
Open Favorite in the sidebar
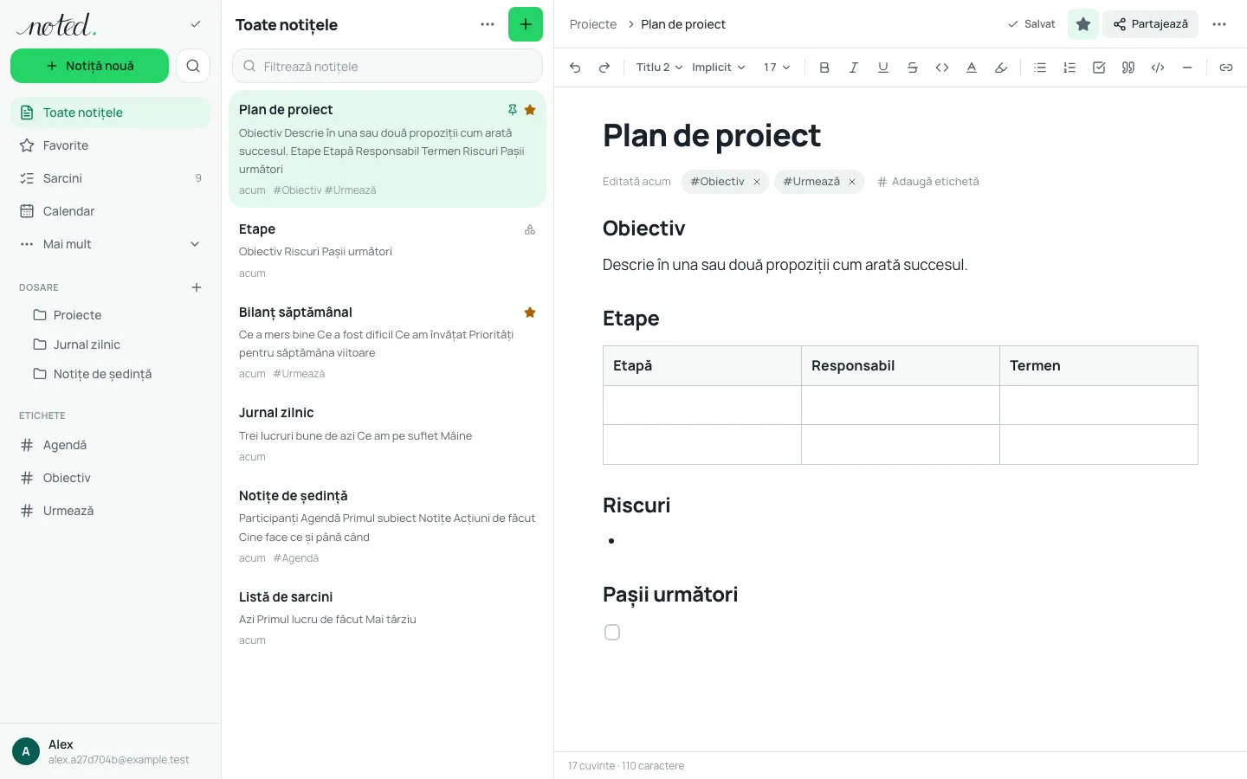point(111,145)
